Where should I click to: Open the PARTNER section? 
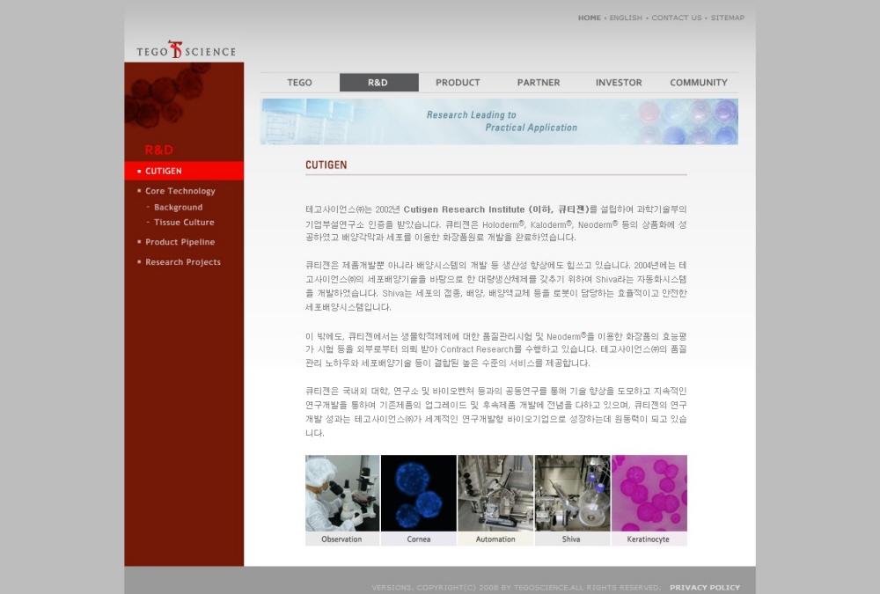(x=539, y=83)
